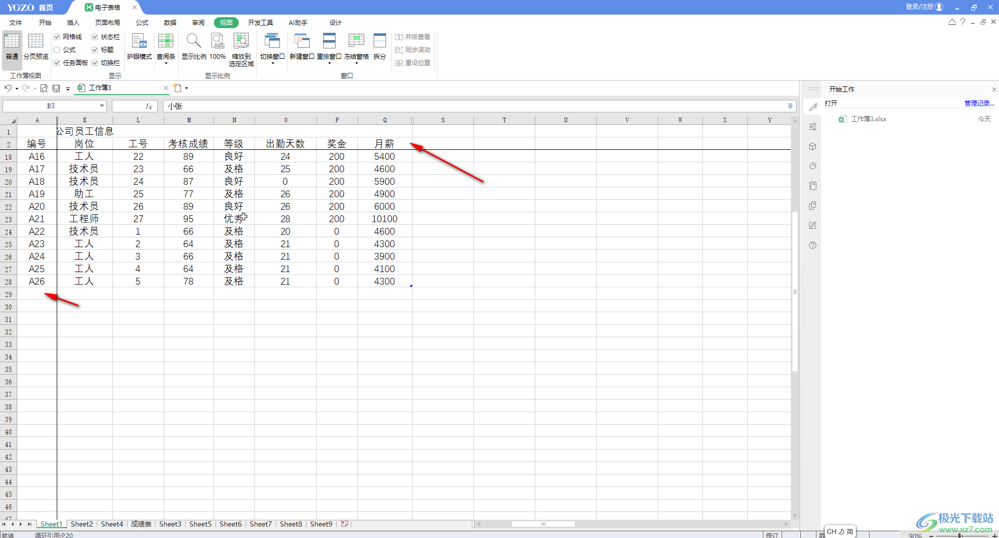This screenshot has height=538, width=999.
Task: Open the AI助手 ribbon tab
Action: click(298, 23)
